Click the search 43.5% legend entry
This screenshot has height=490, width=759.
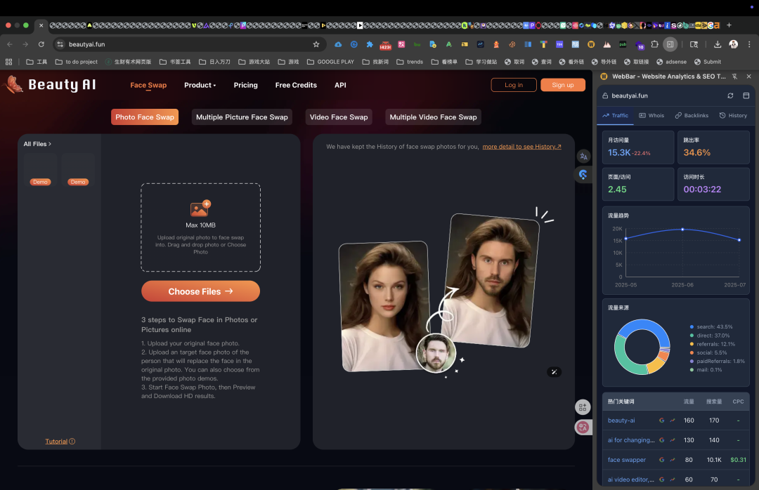[x=711, y=327]
